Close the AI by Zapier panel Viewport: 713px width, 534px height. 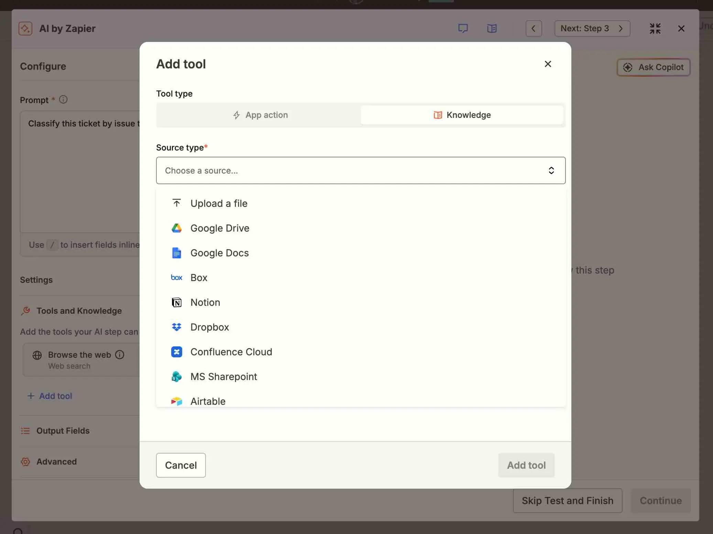pos(681,29)
